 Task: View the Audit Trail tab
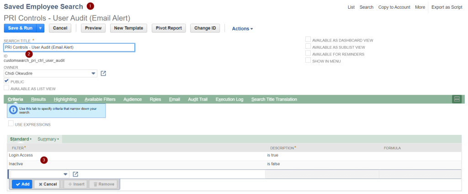click(x=197, y=99)
